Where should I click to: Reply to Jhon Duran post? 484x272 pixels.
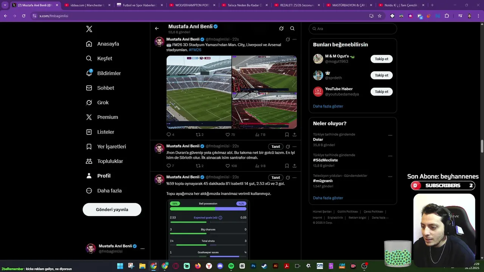click(x=170, y=166)
